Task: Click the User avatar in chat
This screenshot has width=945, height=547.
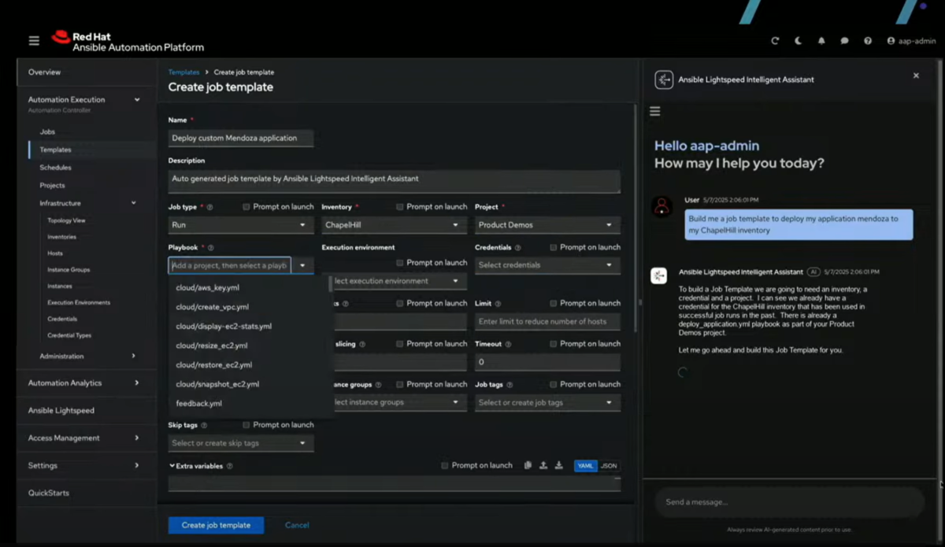Action: [662, 206]
